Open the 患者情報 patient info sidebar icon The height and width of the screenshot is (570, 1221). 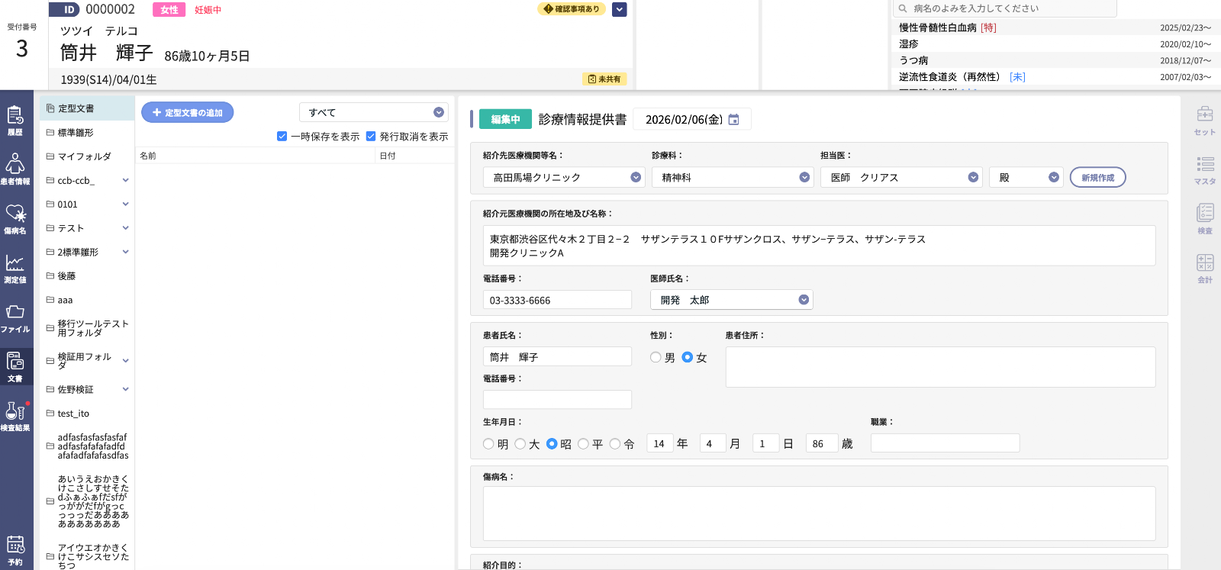click(x=15, y=169)
